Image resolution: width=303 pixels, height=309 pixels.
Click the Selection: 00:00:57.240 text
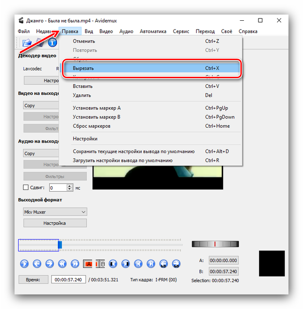click(x=215, y=281)
